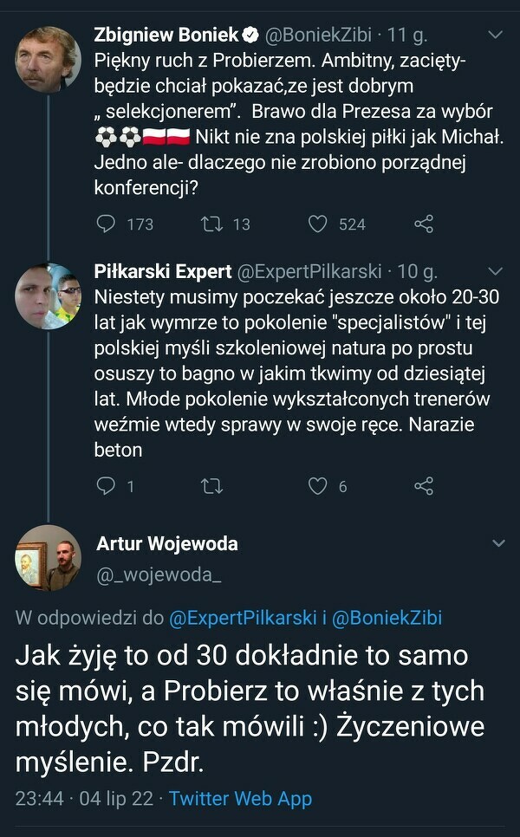Open Artur Wojewoda's profile avatar
Screen dimensions: 520x837
point(49,558)
